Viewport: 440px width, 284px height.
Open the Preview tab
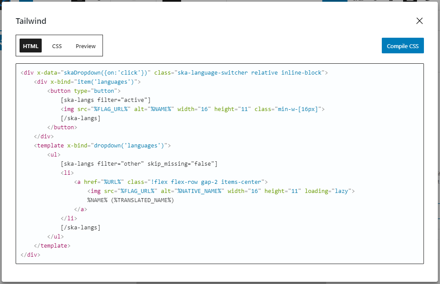click(x=86, y=46)
